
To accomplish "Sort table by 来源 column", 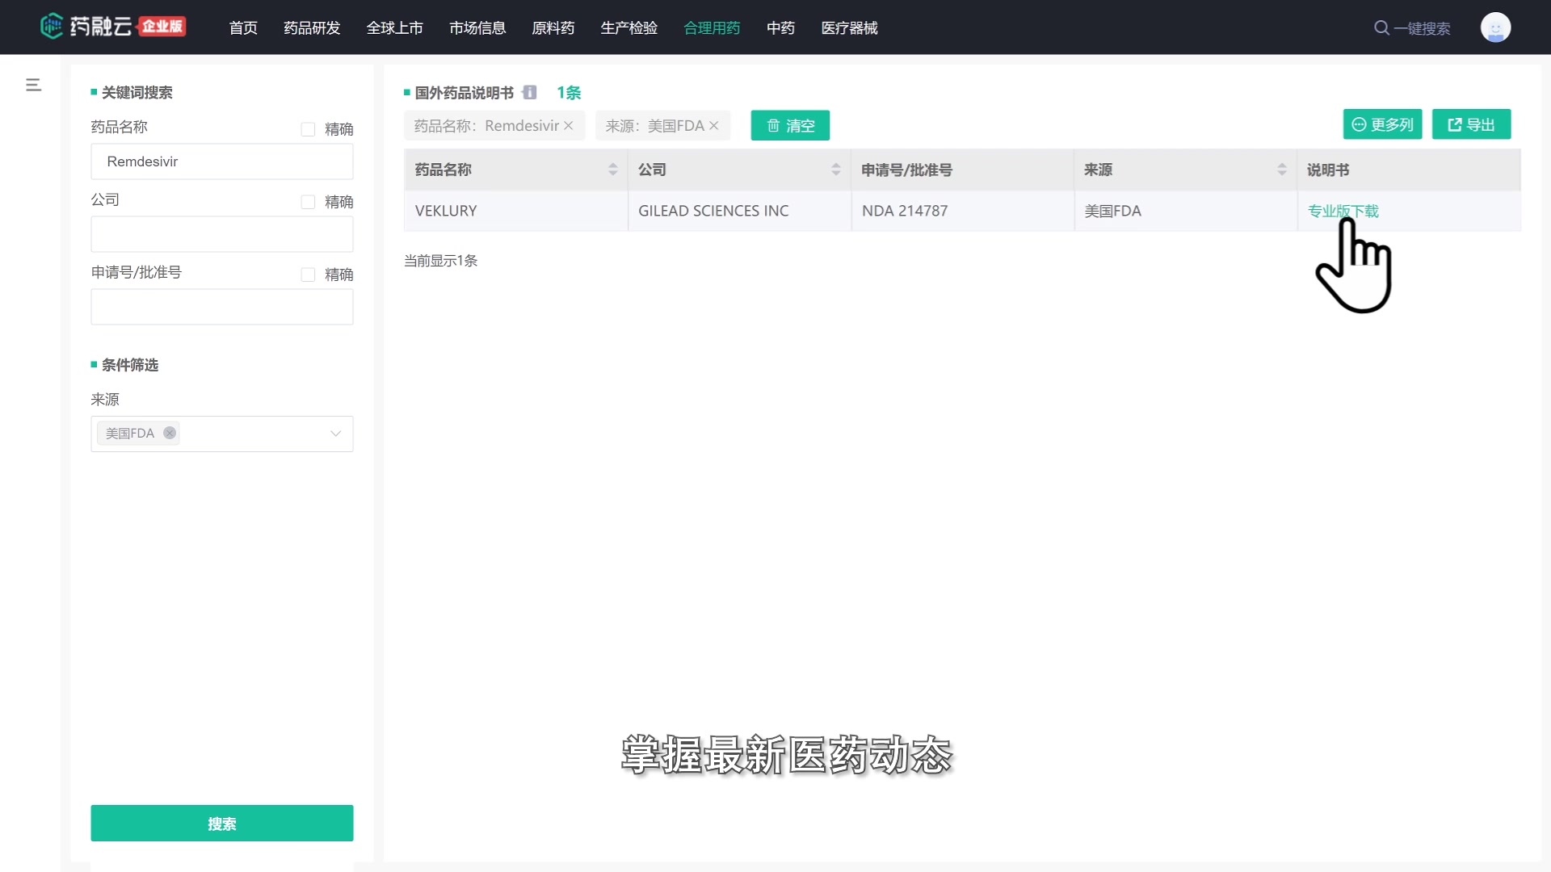I will click(x=1282, y=170).
